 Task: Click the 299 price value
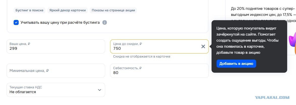tap(13, 48)
